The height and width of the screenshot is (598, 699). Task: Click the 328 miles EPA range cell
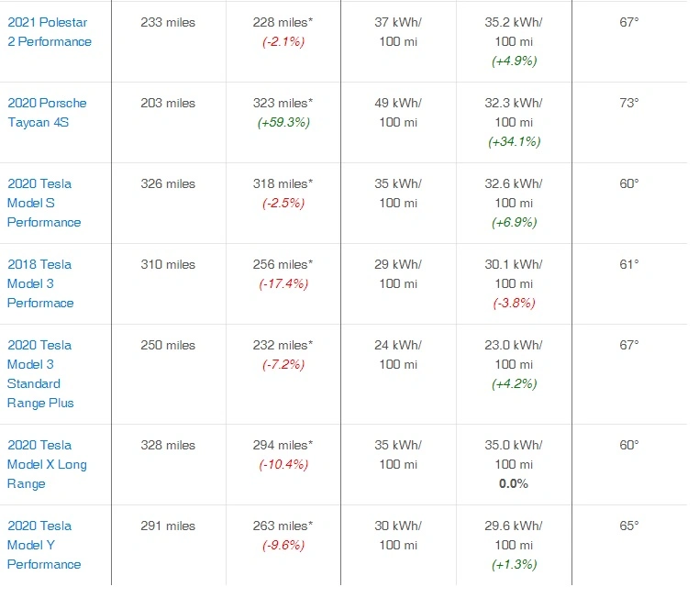pyautogui.click(x=168, y=445)
